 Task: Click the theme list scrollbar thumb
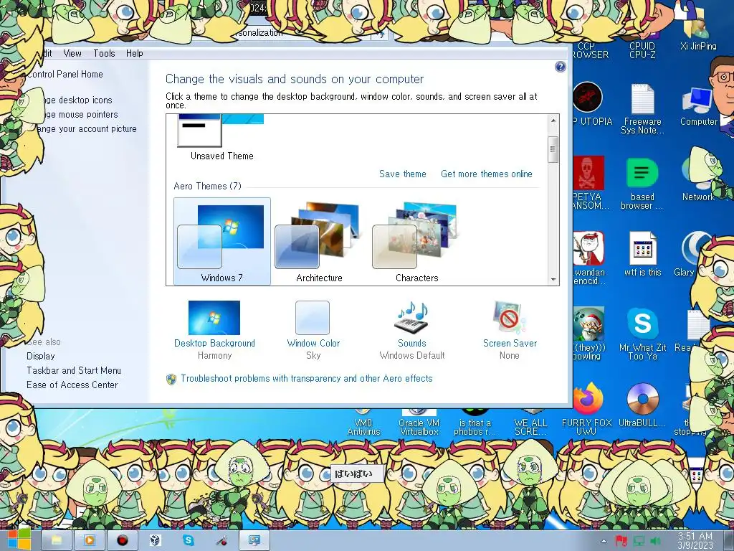(x=553, y=149)
